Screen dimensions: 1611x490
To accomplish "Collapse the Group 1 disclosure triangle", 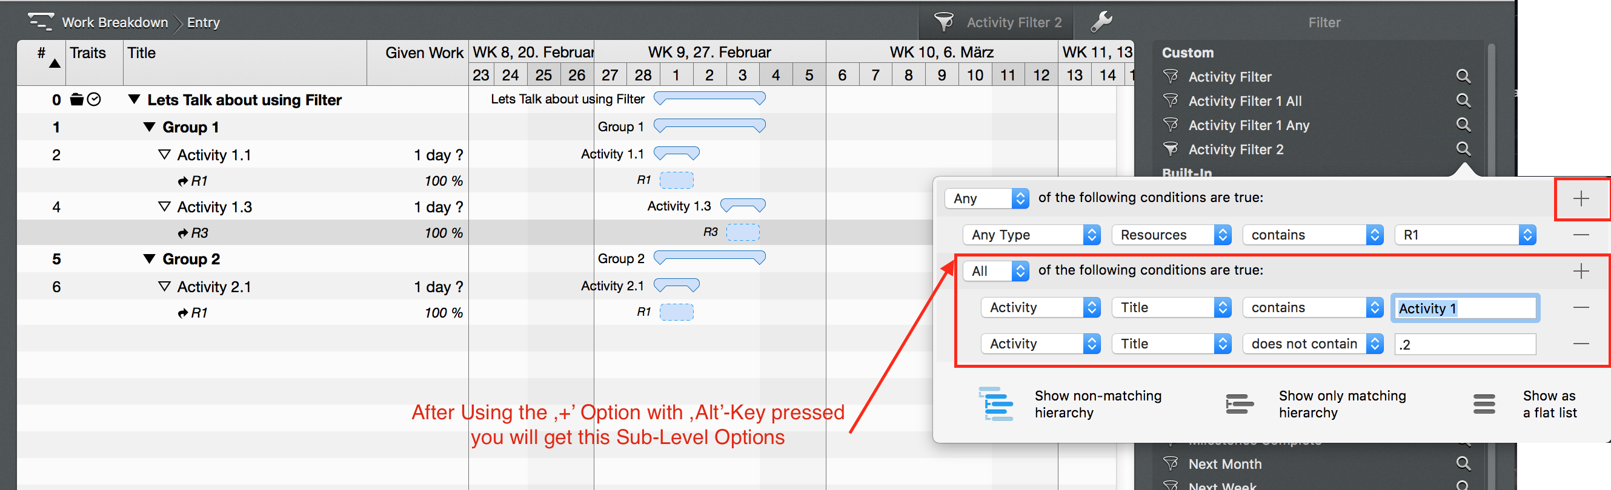I will coord(150,126).
